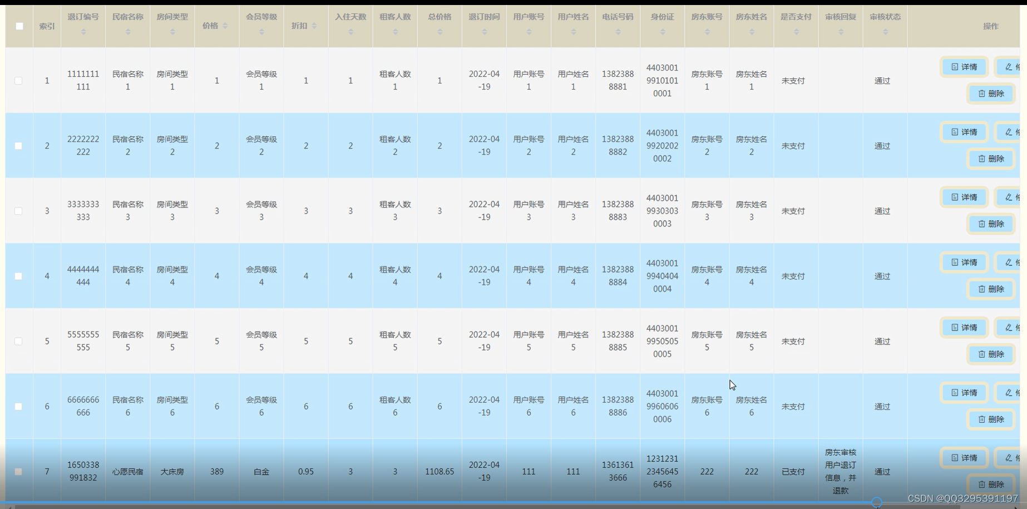
Task: Sort by 入住天数 column arrows
Action: 350,32
